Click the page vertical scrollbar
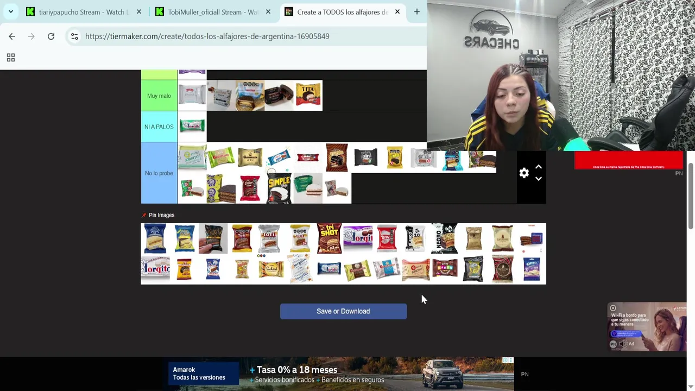695x391 pixels. click(691, 195)
